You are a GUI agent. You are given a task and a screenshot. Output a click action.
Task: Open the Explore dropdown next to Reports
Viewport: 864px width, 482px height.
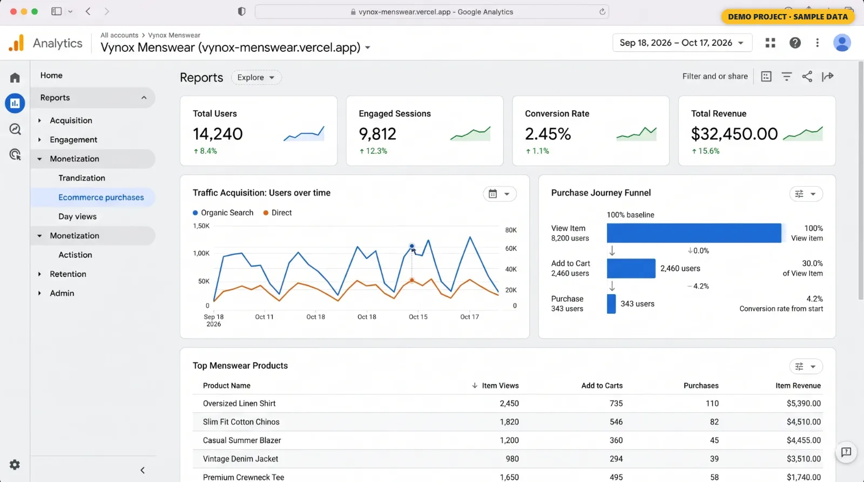[x=256, y=77]
